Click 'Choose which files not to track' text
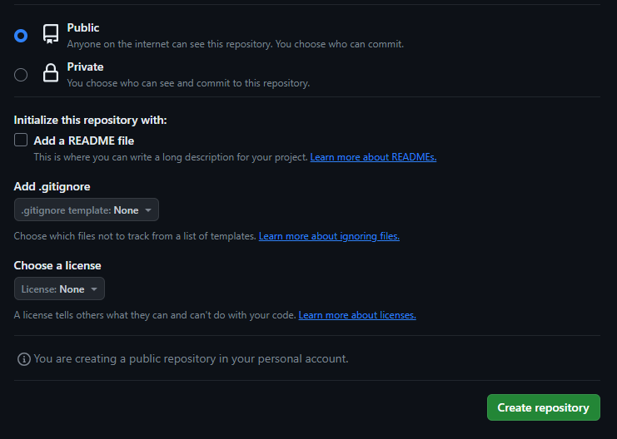Image resolution: width=617 pixels, height=439 pixels. click(135, 236)
